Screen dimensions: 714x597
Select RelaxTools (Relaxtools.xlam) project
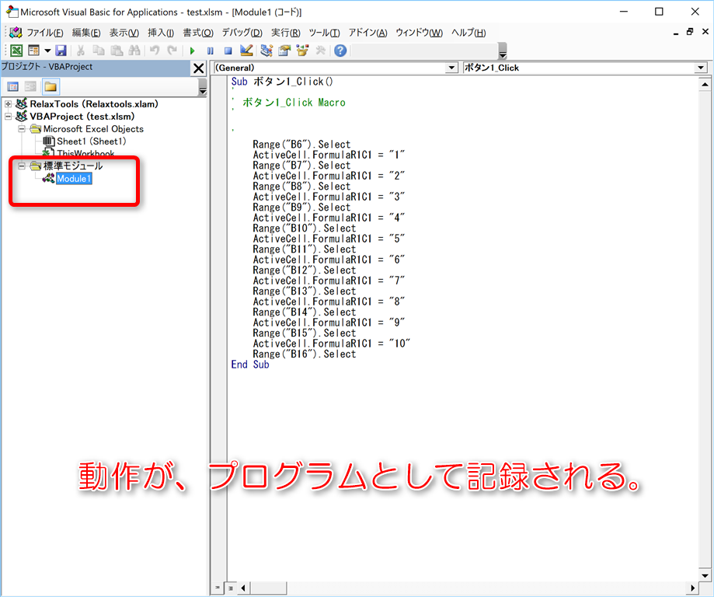tap(94, 104)
